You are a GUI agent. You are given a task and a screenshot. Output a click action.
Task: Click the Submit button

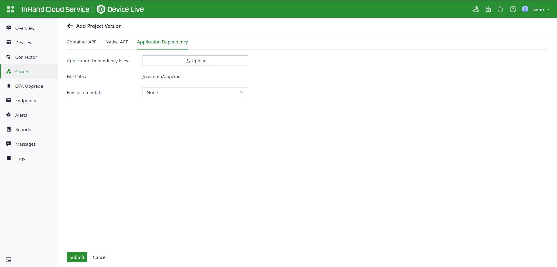click(77, 257)
